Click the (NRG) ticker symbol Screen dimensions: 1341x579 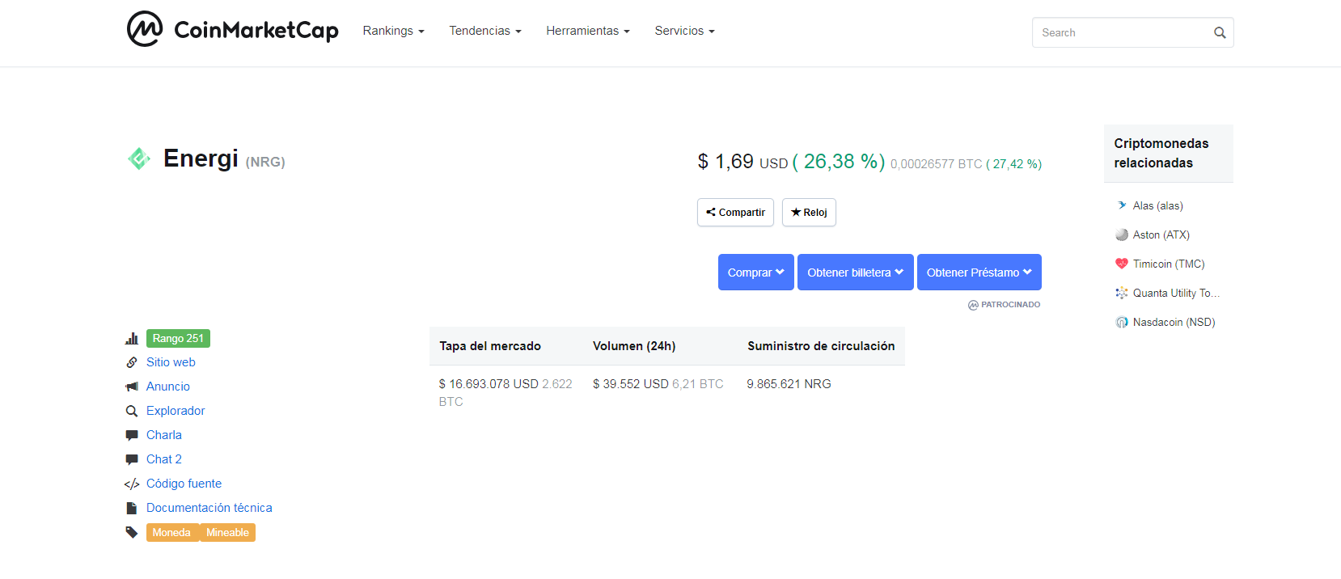click(x=265, y=162)
